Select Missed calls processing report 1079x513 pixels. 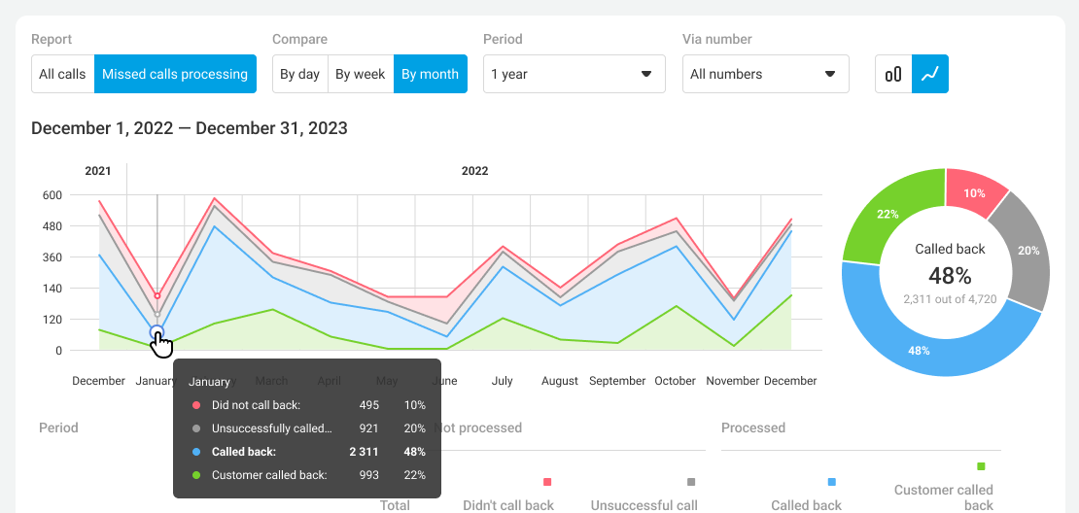click(x=175, y=74)
